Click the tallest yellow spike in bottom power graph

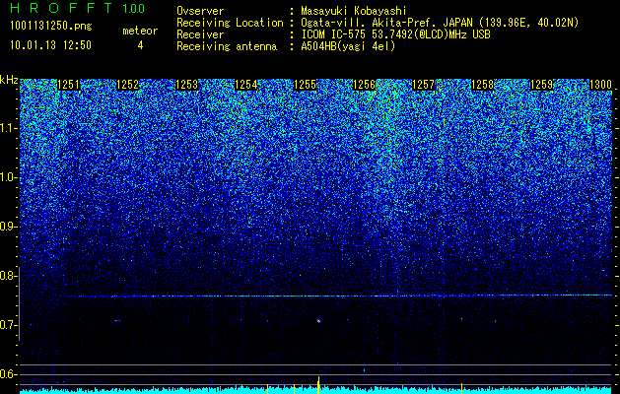pyautogui.click(x=318, y=384)
